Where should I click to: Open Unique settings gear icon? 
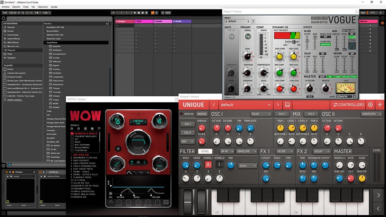coord(370,105)
